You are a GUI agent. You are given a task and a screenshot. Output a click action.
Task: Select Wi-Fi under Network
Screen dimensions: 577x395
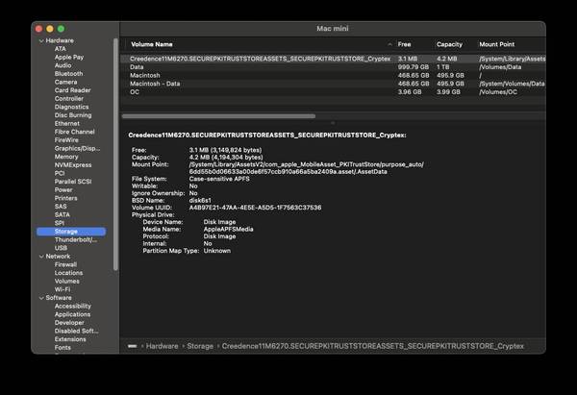click(x=63, y=289)
